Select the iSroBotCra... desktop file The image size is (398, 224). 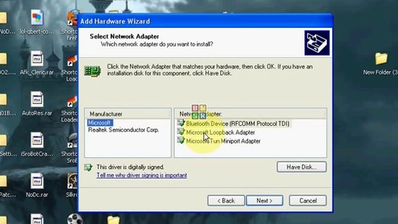coord(37,145)
